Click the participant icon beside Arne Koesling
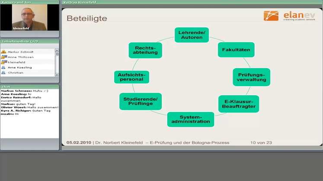This screenshot has height=181, width=323. [x=3, y=67]
